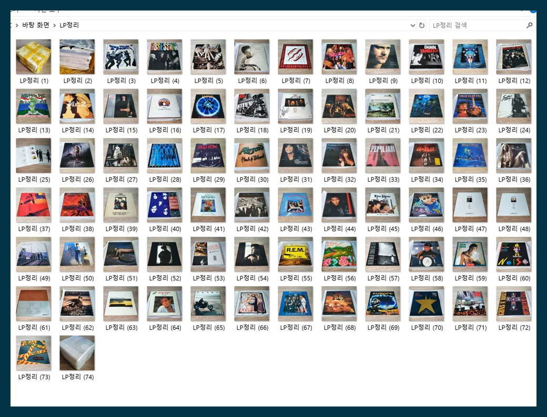The height and width of the screenshot is (417, 547).
Task: Select thumbnail LP정리 (13)
Action: [34, 106]
